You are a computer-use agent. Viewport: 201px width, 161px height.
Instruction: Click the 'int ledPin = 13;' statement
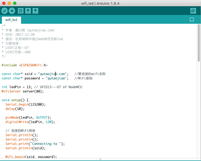pos(17,87)
